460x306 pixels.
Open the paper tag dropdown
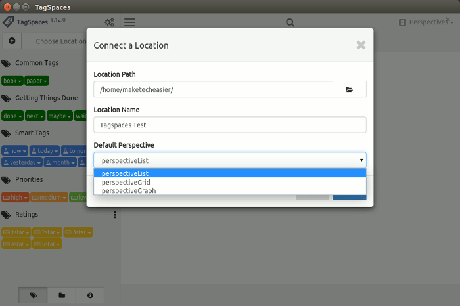36,81
